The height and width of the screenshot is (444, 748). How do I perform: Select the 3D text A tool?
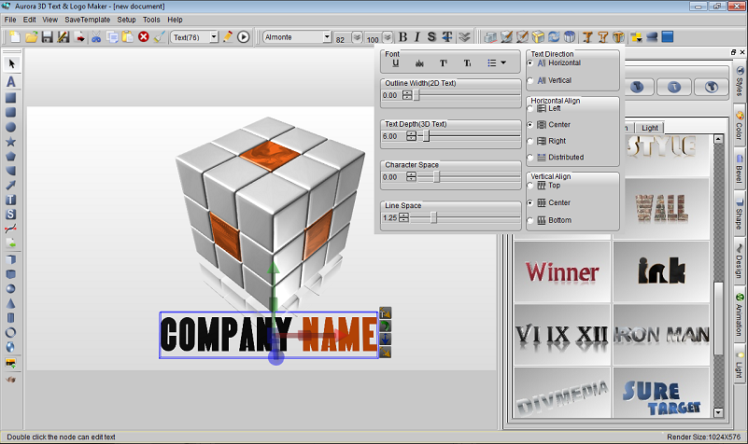pos(11,81)
